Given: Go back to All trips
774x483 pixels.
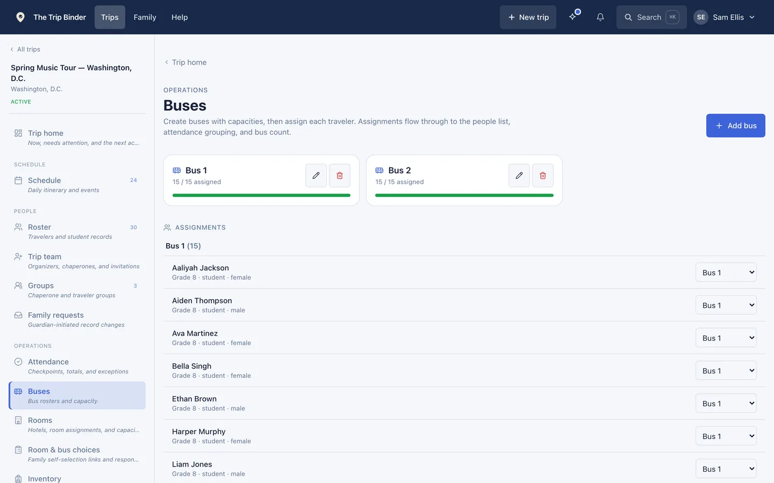Looking at the screenshot, I should [25, 49].
